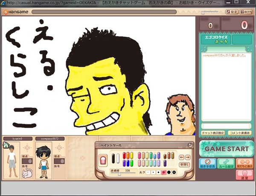Click kyarin0's avatar figure
Image resolution: width=256 pixels, height=196 pixels.
12,161
